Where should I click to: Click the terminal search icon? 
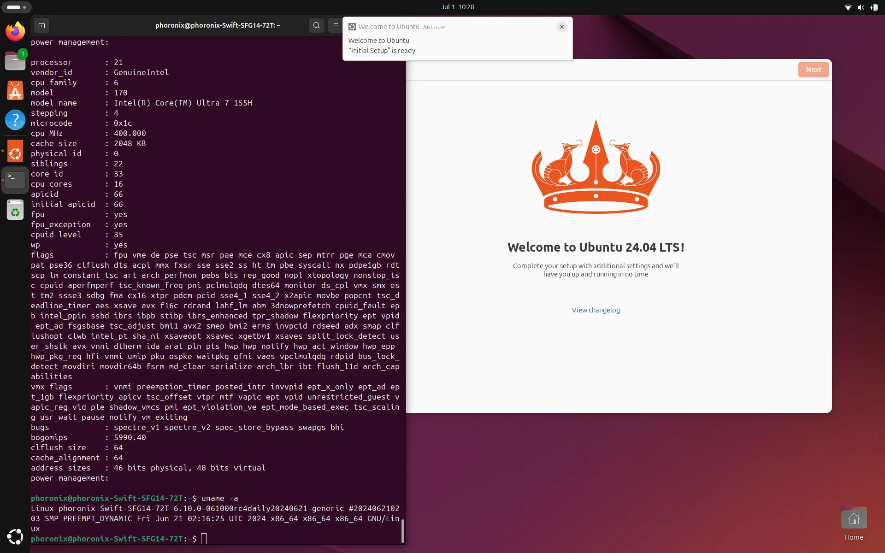coord(317,25)
